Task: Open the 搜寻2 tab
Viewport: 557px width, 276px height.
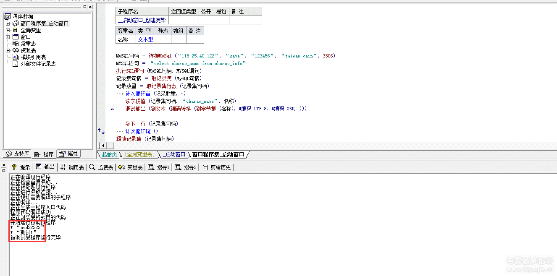Action: (186, 167)
